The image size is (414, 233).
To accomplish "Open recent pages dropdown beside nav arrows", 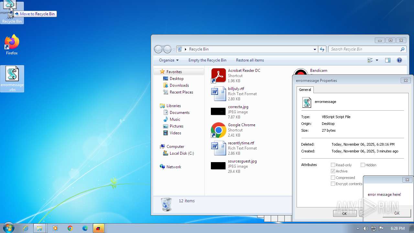I will [174, 50].
